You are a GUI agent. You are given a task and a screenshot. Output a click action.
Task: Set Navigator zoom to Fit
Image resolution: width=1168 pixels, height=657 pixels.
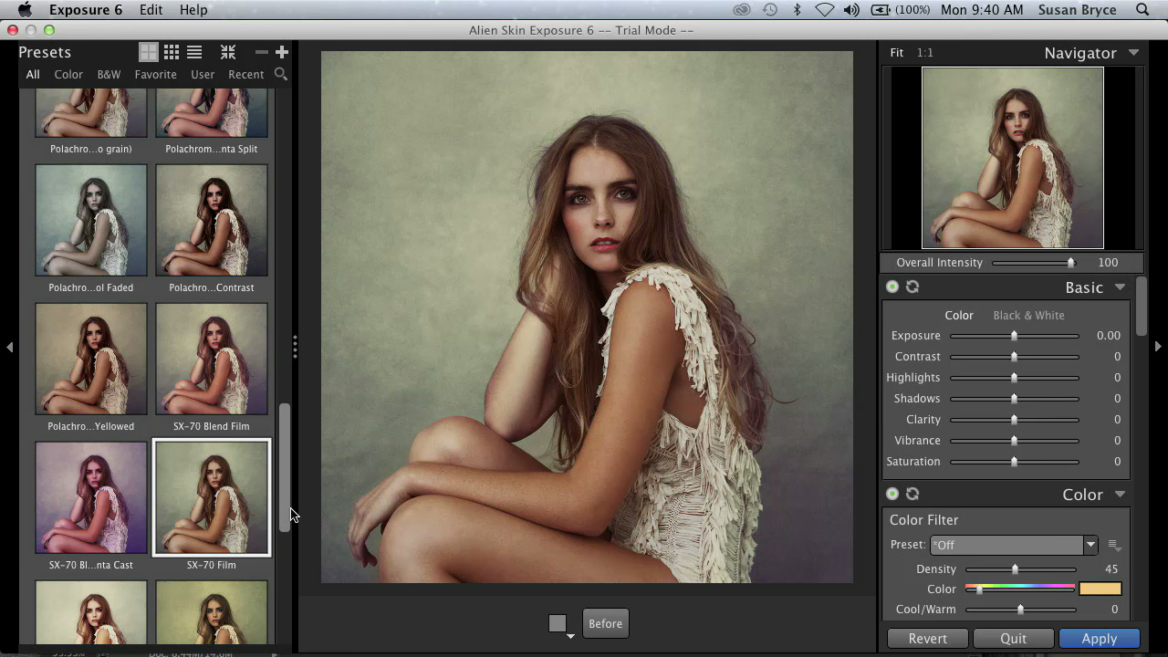pos(897,52)
